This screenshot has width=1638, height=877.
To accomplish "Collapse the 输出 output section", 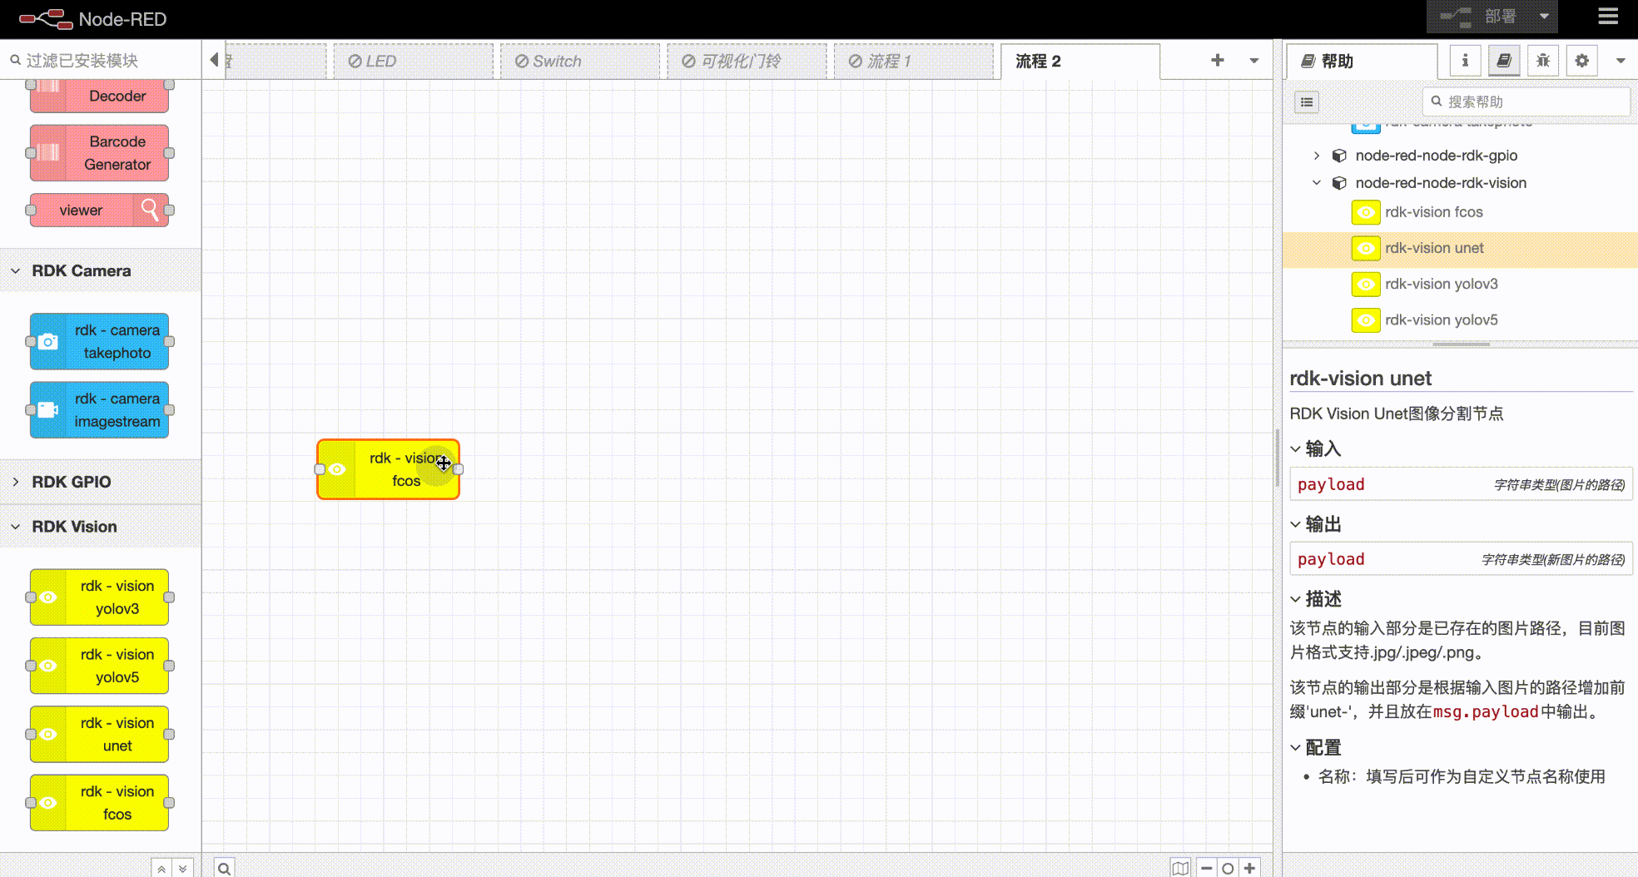I will click(1316, 524).
